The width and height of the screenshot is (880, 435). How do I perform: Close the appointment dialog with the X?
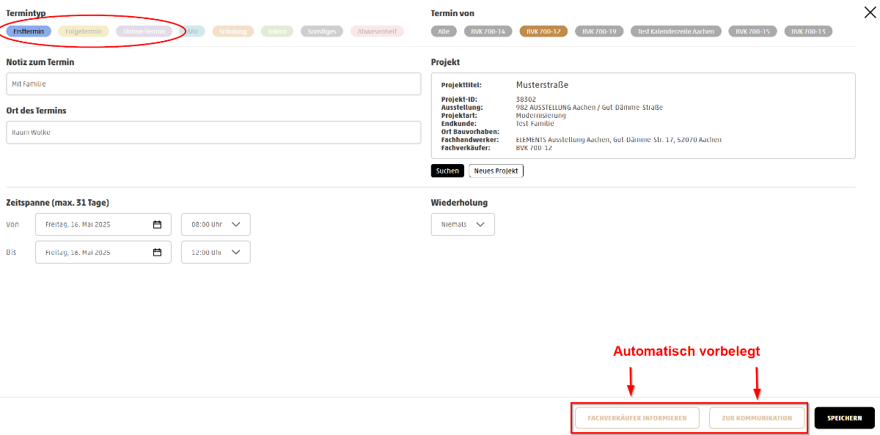tap(870, 12)
